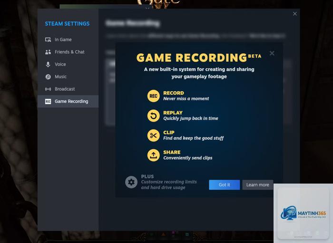Screen dimensions: 333x243
Task: Click 'A new built-in system' subtitle text
Action: 199,73
